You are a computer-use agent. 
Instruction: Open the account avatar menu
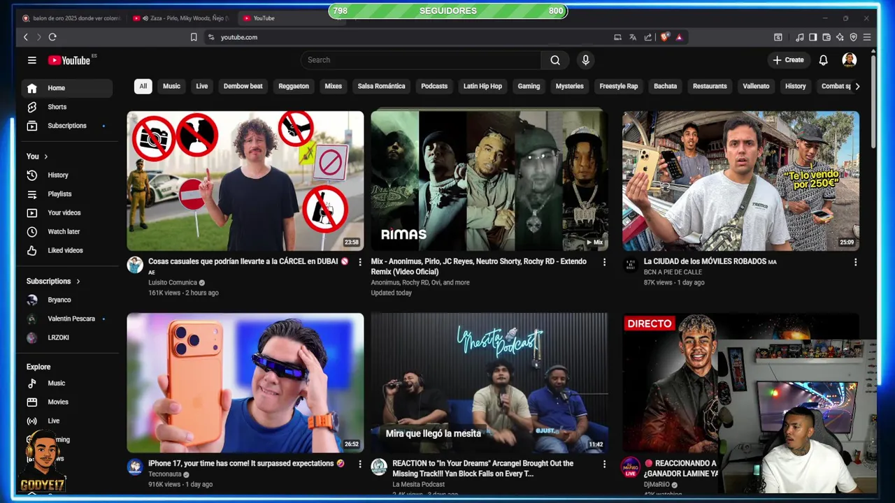click(850, 60)
